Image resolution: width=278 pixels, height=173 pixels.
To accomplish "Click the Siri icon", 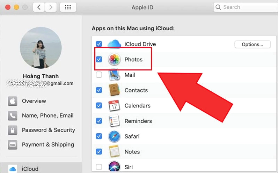I will (x=114, y=167).
